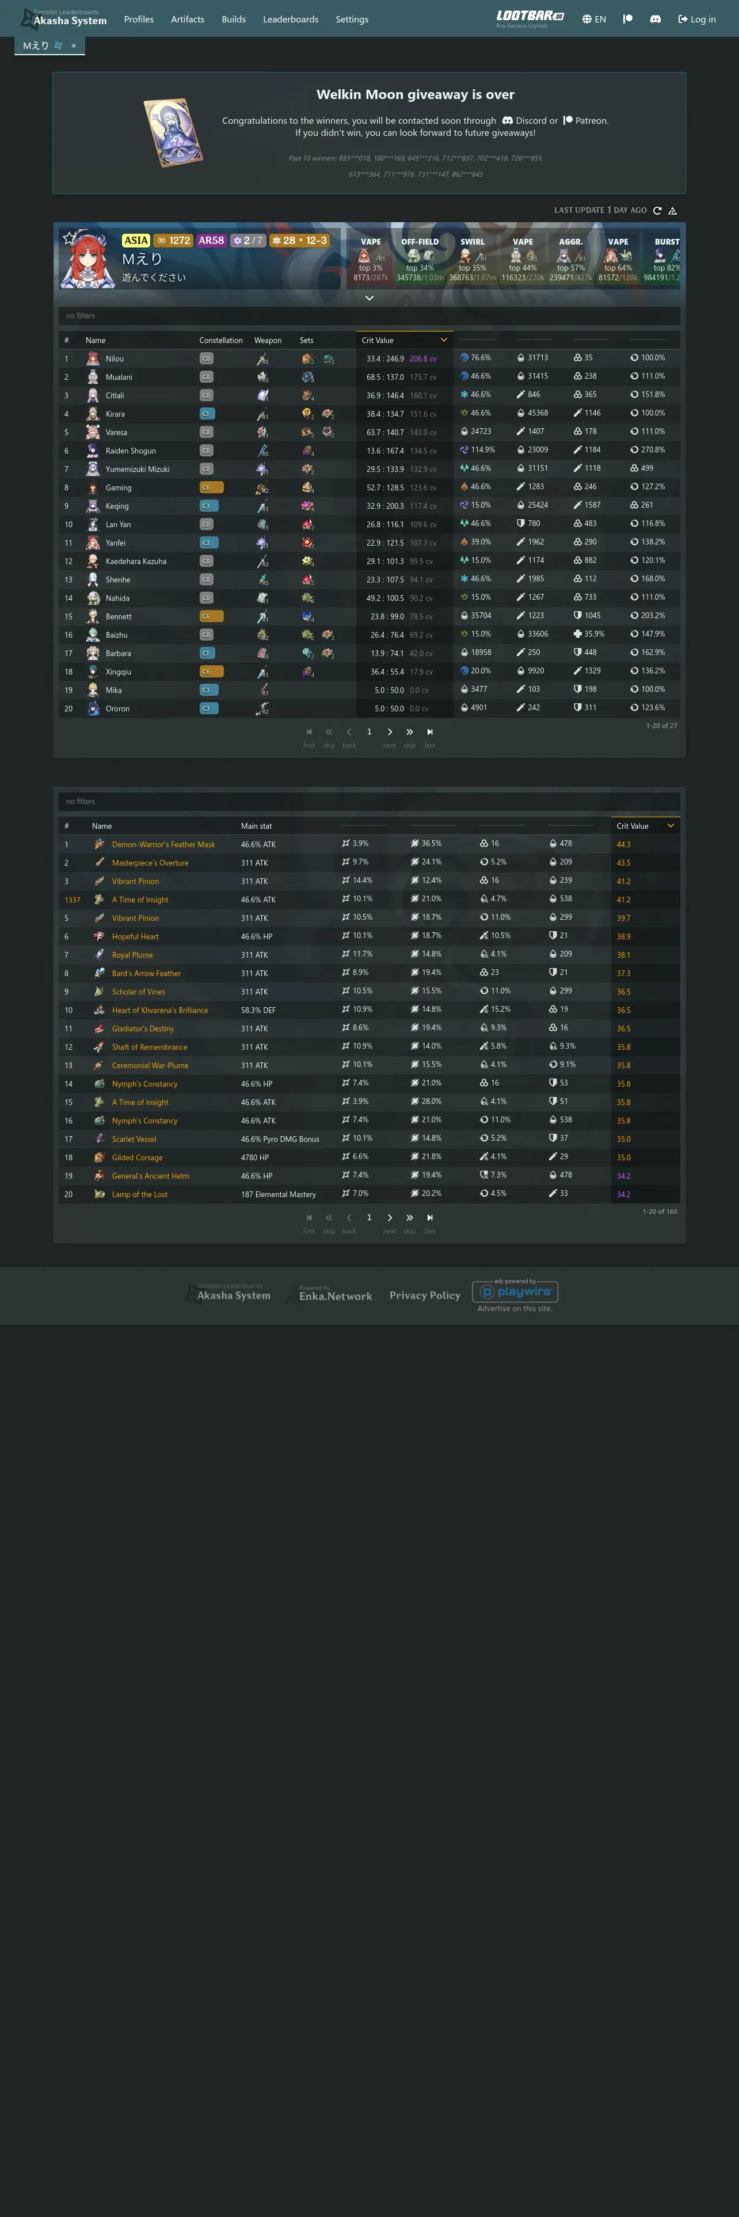Click the Lamp of the Lost artifact icon
The height and width of the screenshot is (2217, 739).
coord(99,1195)
